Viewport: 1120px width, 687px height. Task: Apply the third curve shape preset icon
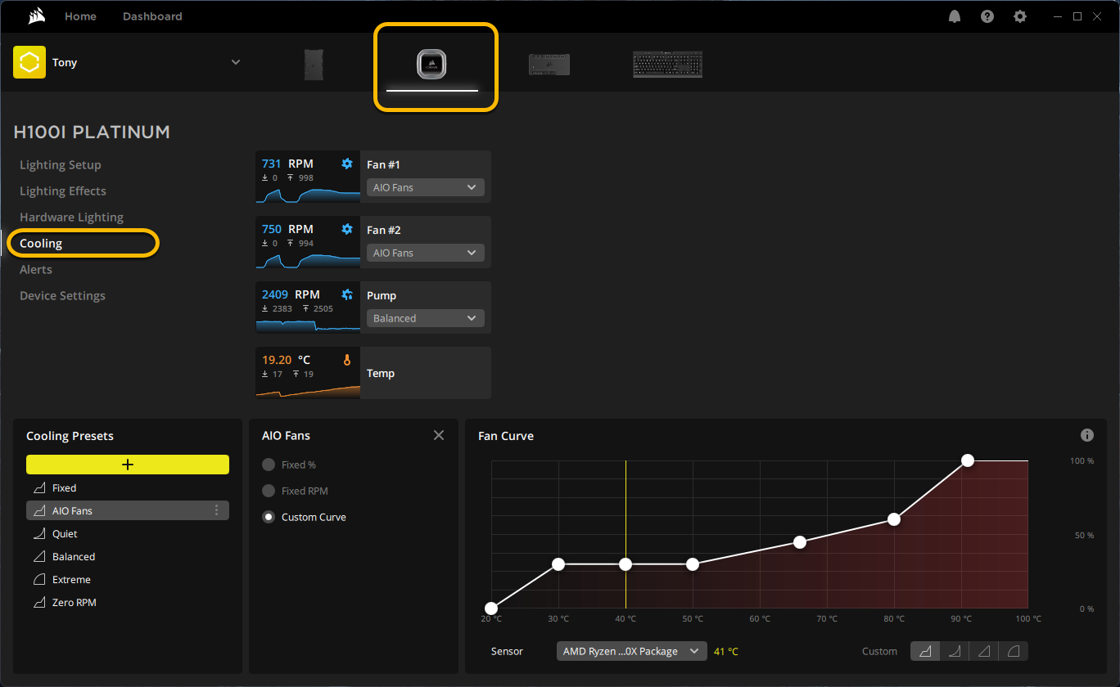tap(984, 651)
